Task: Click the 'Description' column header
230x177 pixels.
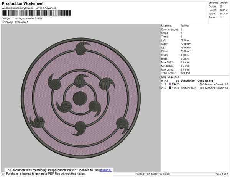Action: click(x=188, y=81)
